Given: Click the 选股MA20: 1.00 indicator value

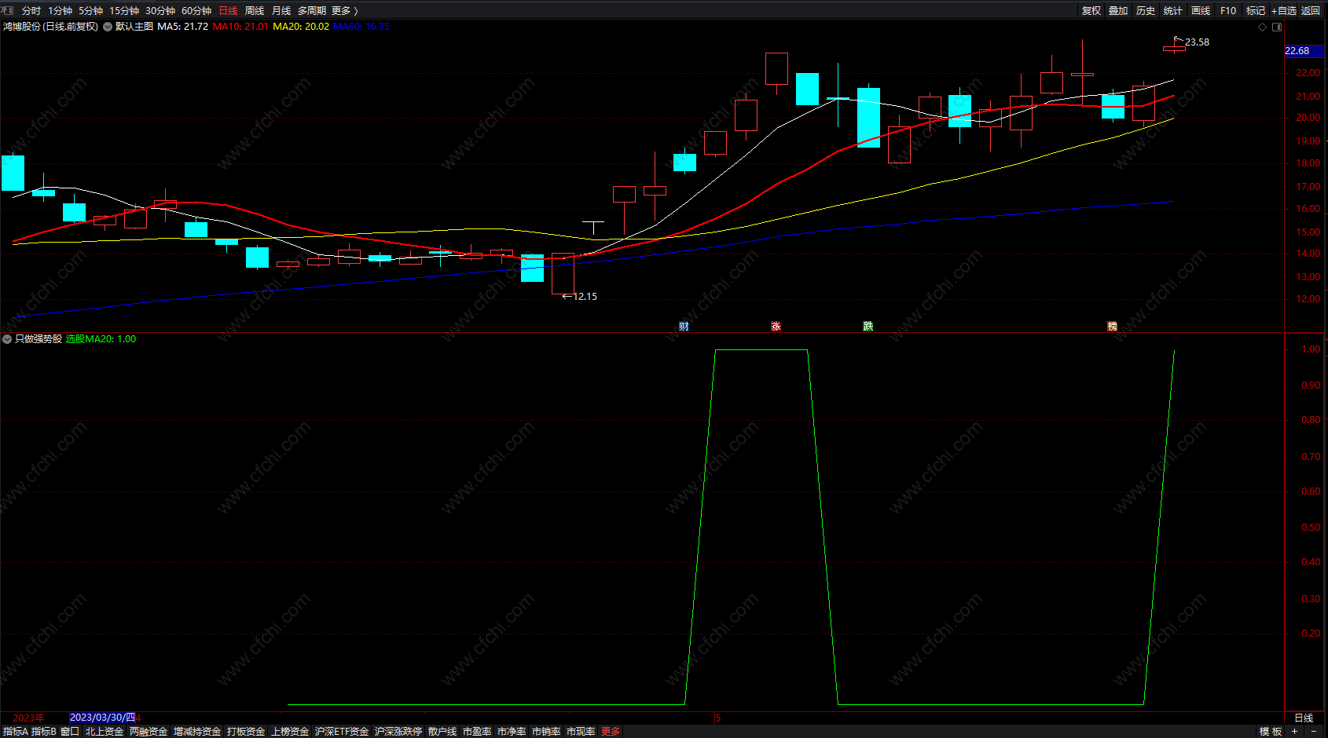Looking at the screenshot, I should tap(101, 339).
